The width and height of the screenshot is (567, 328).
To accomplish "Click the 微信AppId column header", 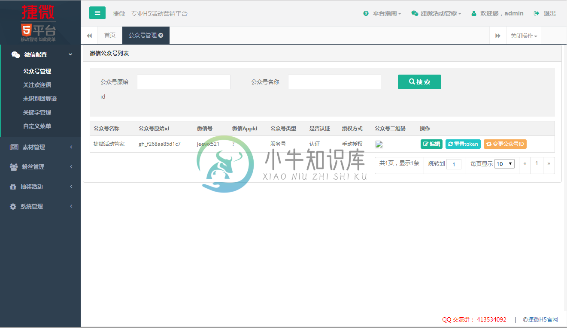I will coord(245,129).
